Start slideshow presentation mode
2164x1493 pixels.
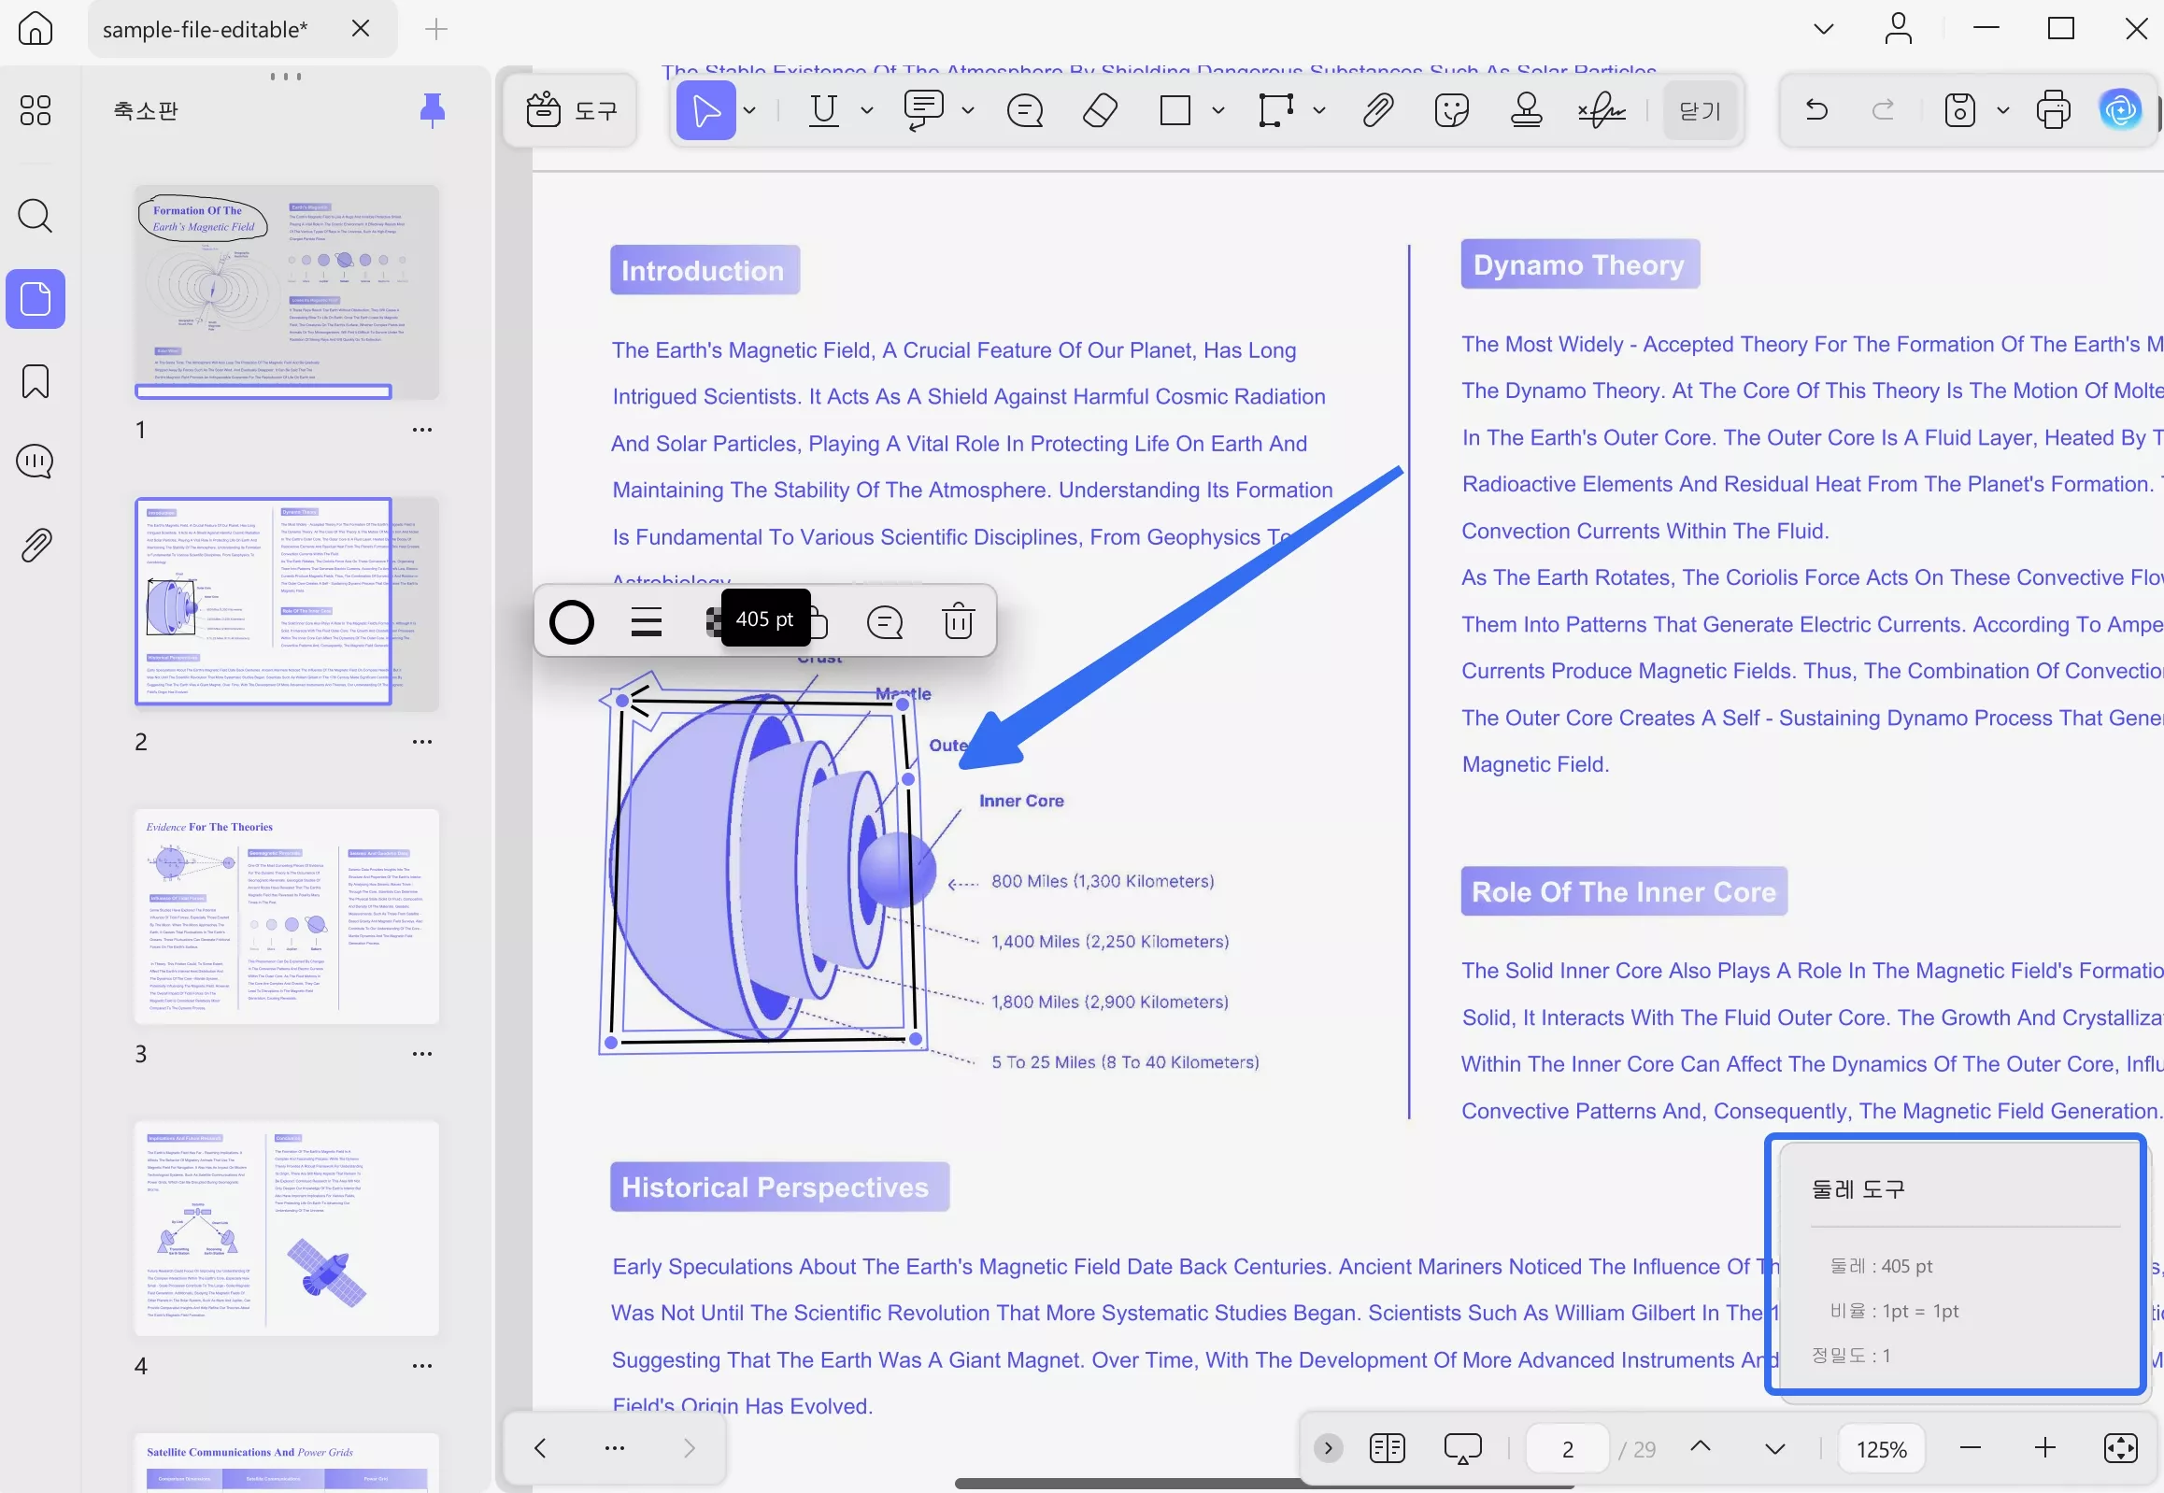point(1463,1448)
